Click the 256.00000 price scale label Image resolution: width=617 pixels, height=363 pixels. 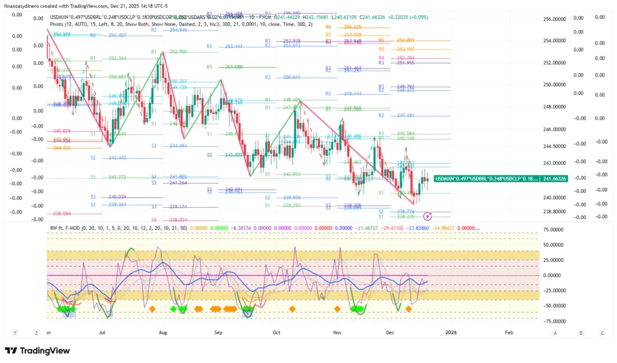[557, 19]
